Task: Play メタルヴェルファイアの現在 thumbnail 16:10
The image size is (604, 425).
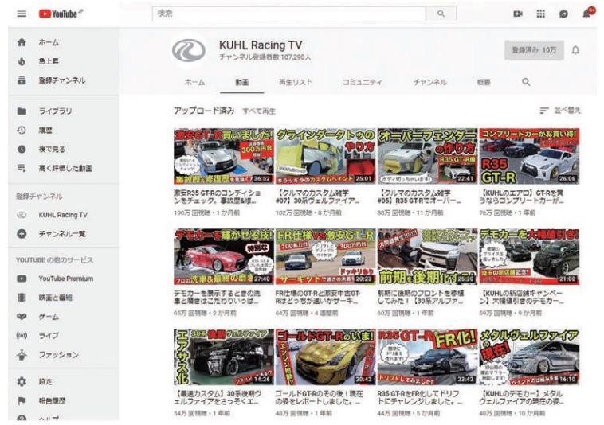Action: (529, 357)
